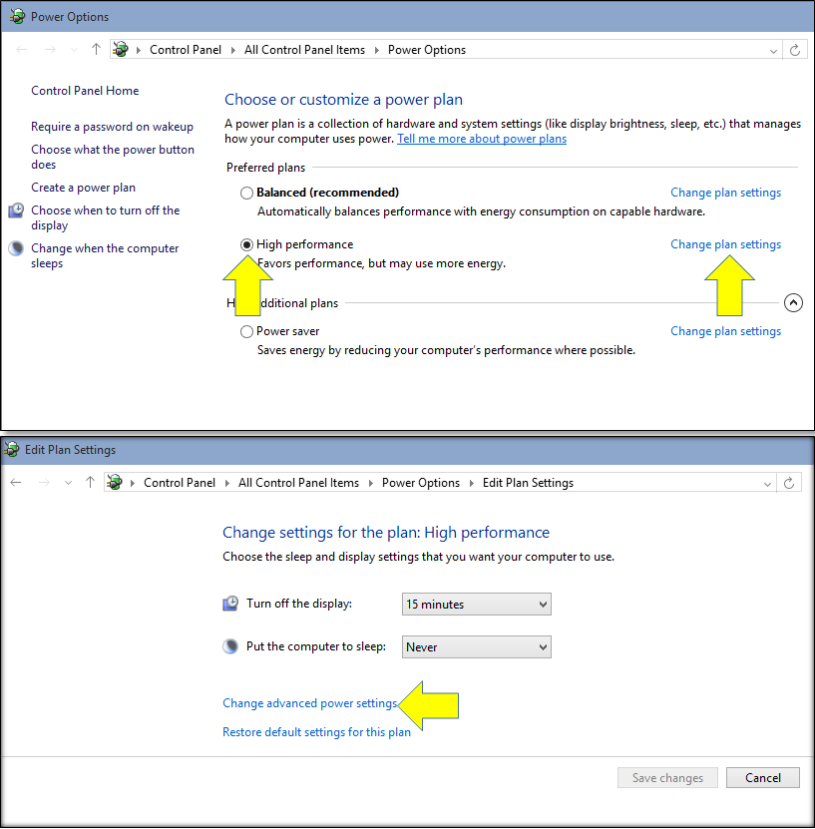This screenshot has height=829, width=815.
Task: Collapse the additional plans section
Action: point(793,302)
